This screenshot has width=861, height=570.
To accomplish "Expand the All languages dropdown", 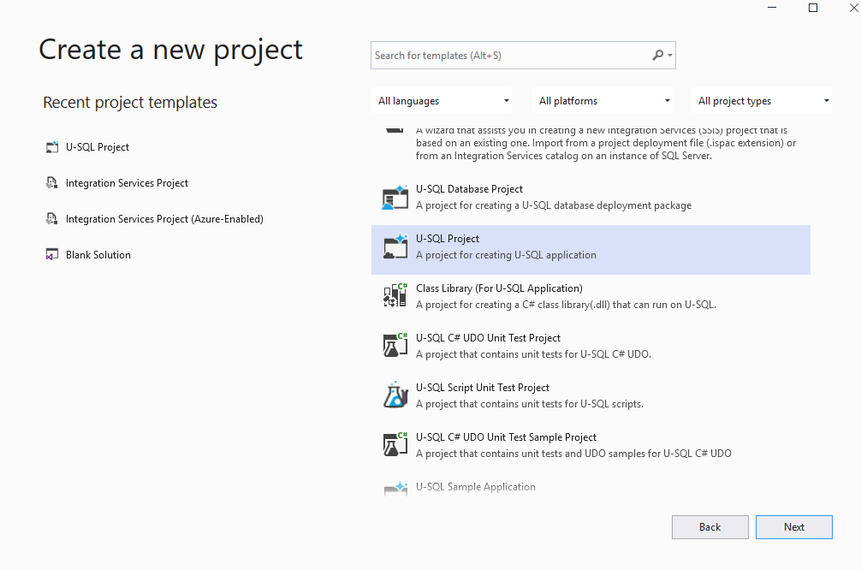I will tap(444, 101).
